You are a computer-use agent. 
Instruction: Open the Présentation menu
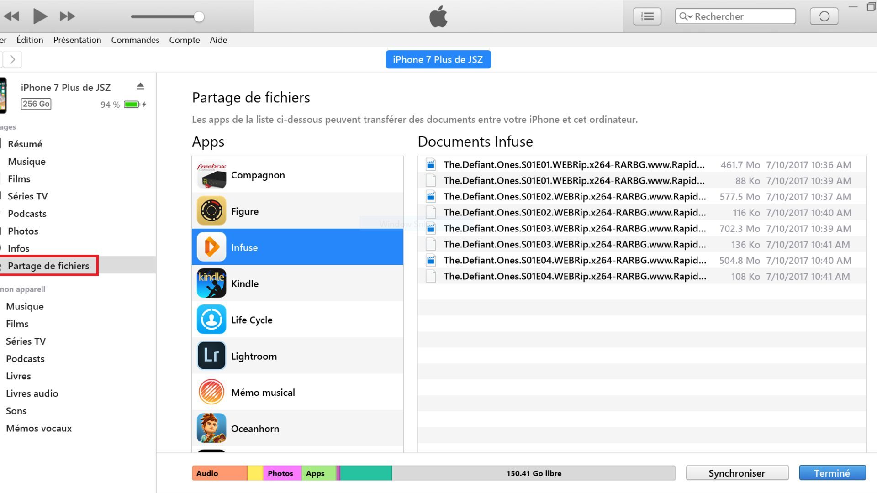[x=77, y=40]
